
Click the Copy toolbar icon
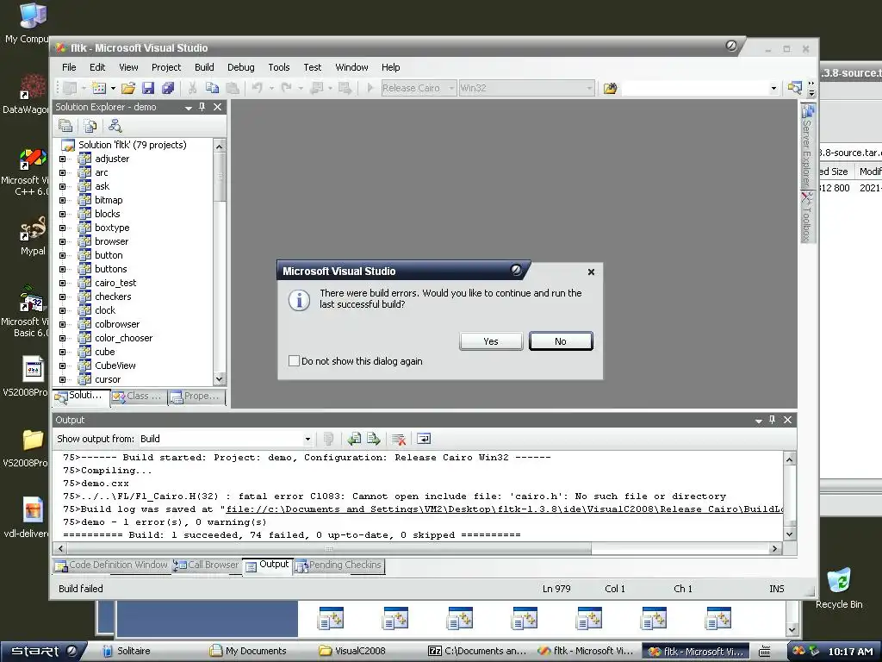click(x=212, y=88)
